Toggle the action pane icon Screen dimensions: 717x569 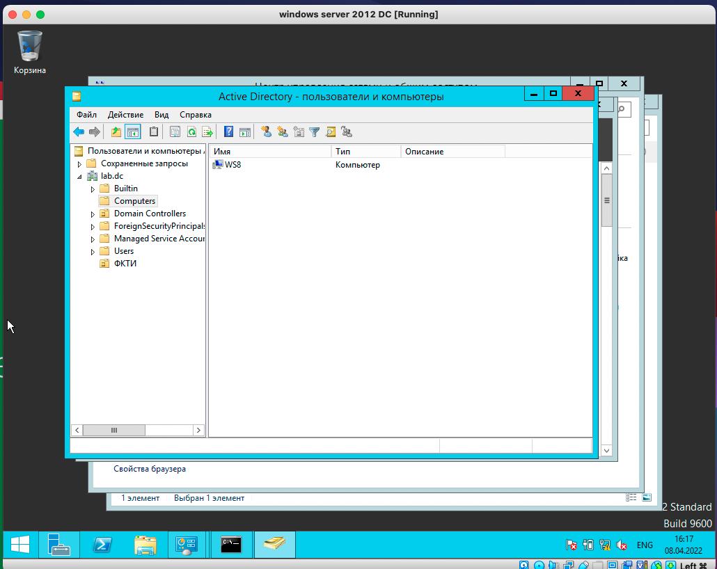(245, 132)
